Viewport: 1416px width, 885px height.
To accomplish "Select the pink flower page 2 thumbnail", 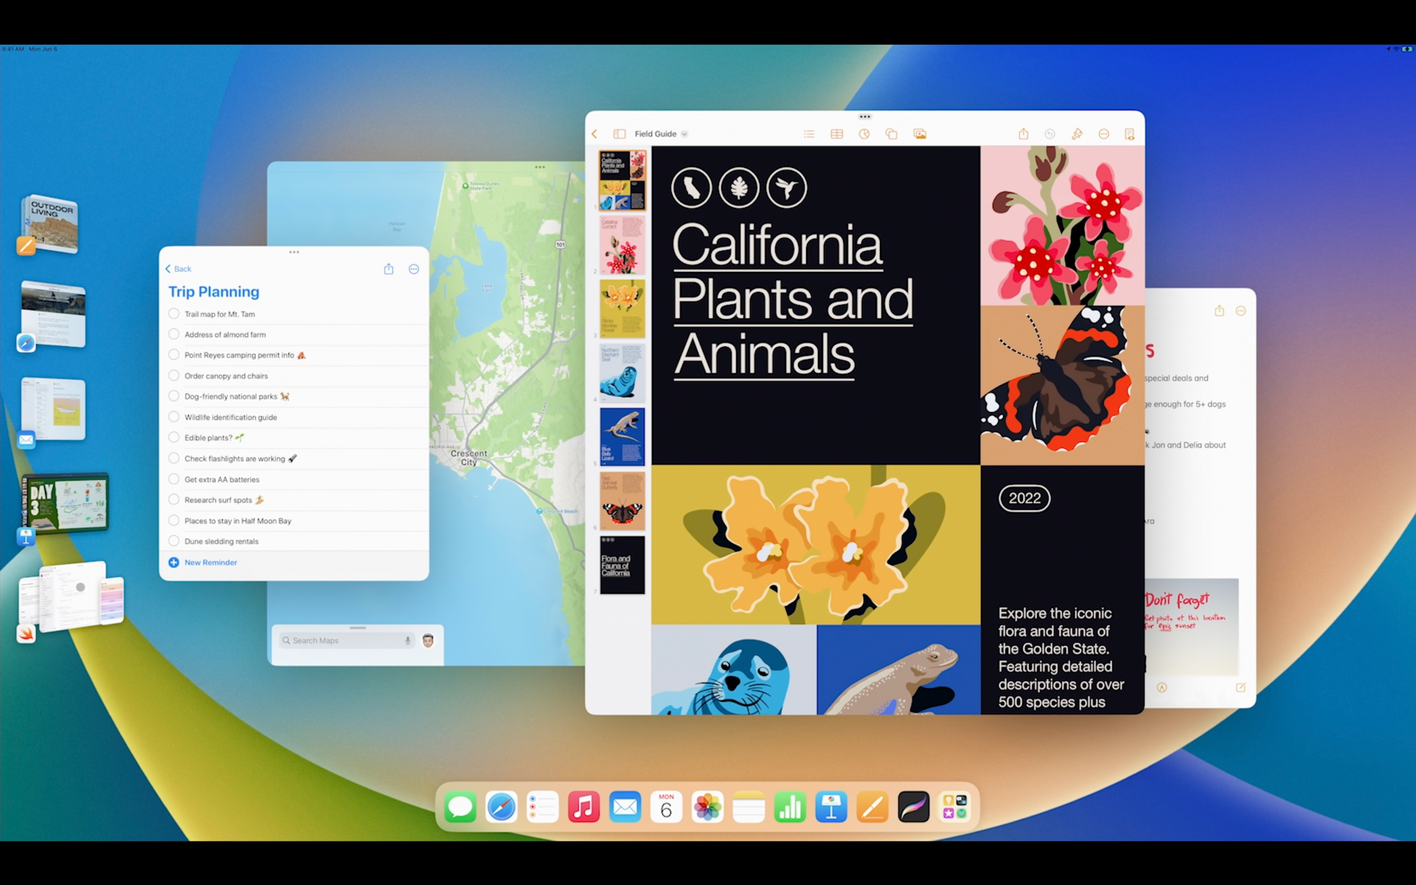I will (622, 245).
